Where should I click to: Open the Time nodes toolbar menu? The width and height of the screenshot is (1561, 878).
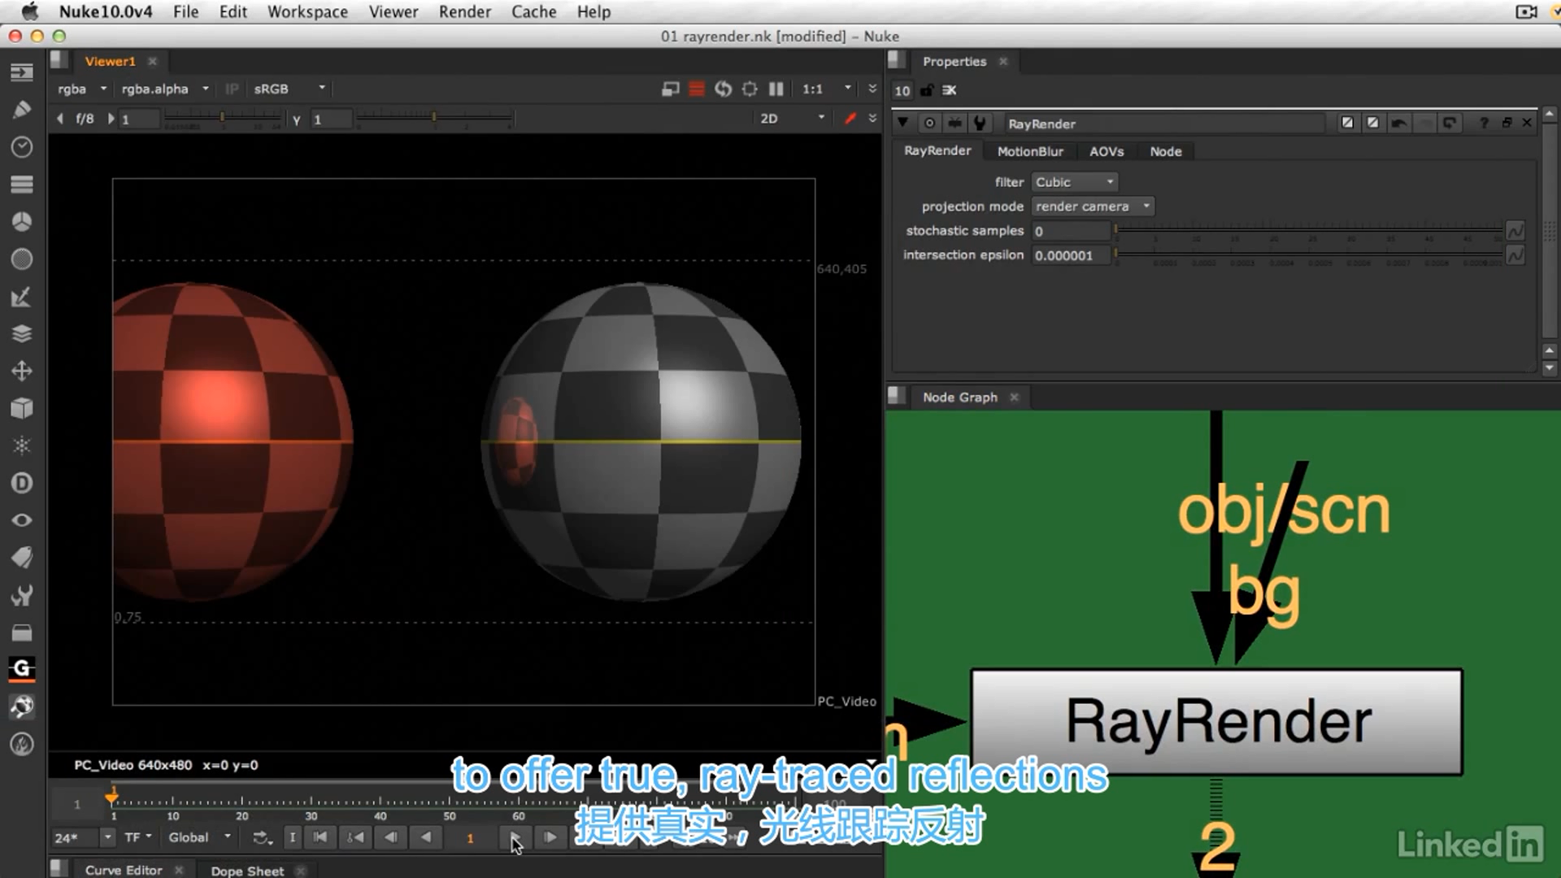tap(22, 147)
